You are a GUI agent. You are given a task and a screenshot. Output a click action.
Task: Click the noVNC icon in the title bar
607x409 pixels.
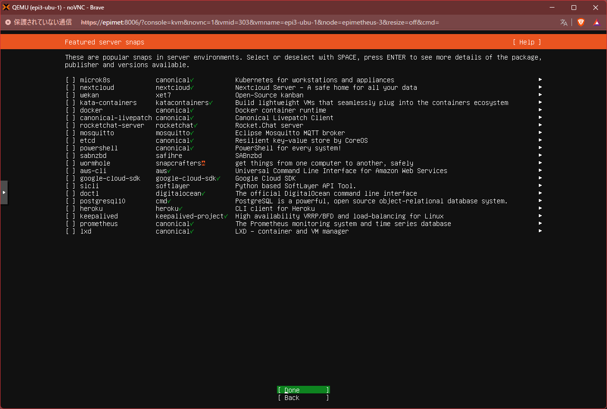tap(6, 7)
